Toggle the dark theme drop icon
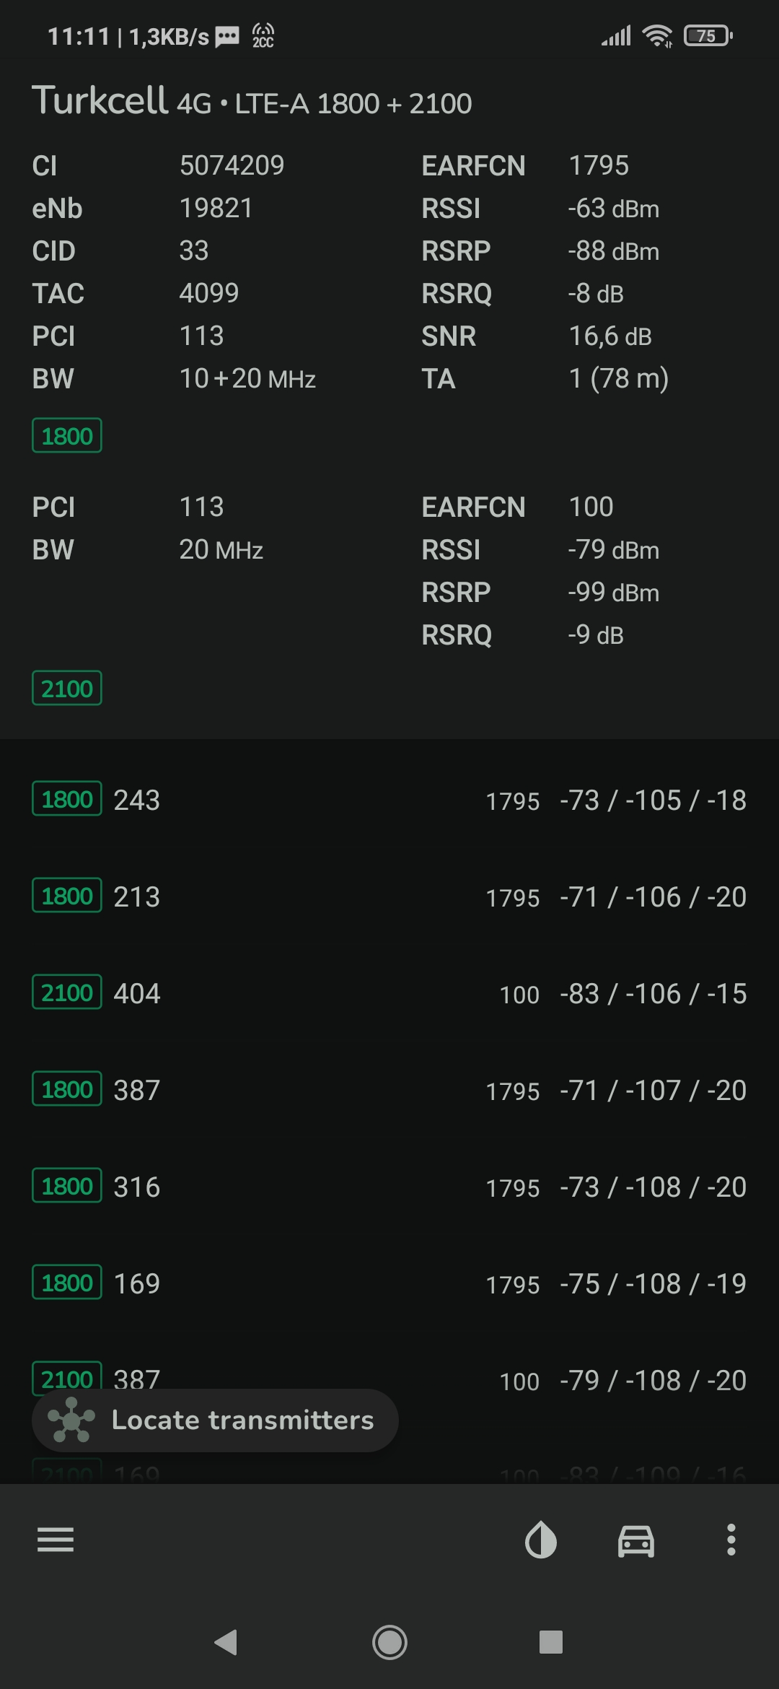The height and width of the screenshot is (1689, 779). click(x=541, y=1540)
